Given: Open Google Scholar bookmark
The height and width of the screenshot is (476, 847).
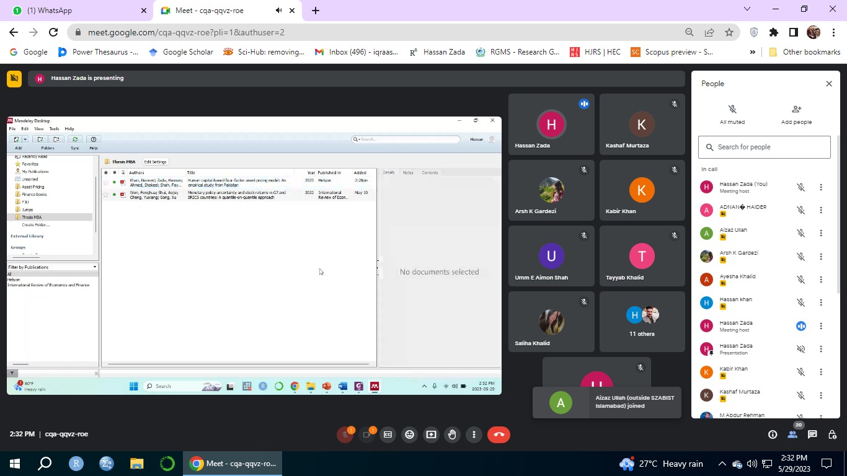Looking at the screenshot, I should 181,52.
